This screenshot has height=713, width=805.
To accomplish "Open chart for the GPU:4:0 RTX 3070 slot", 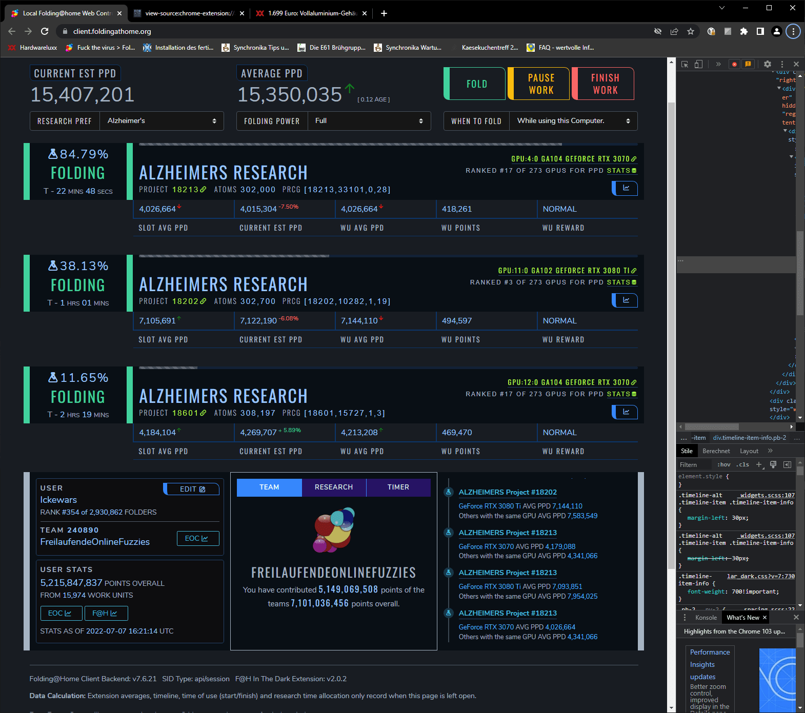I will click(625, 188).
